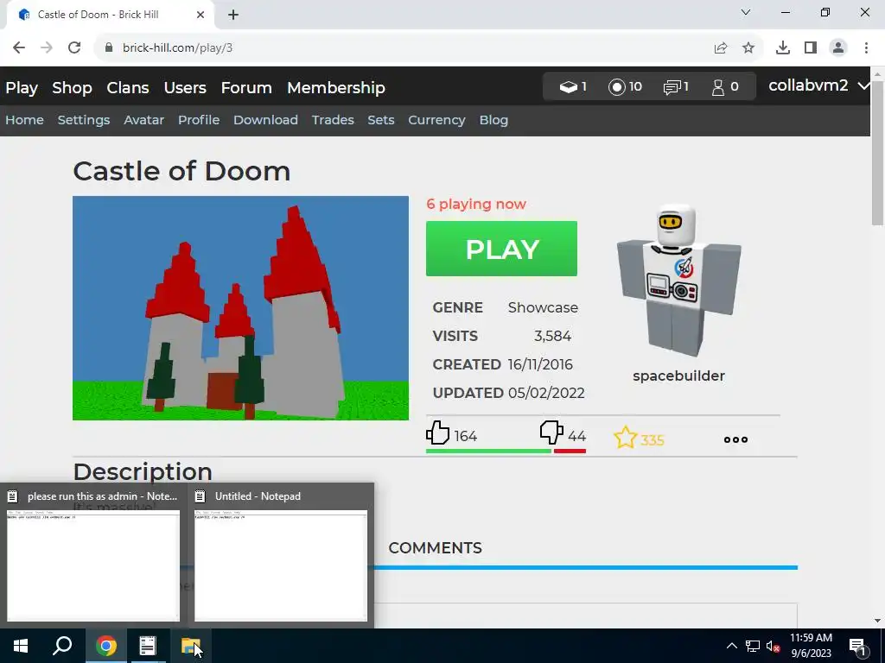Open messages icon showing 1

coord(672,87)
